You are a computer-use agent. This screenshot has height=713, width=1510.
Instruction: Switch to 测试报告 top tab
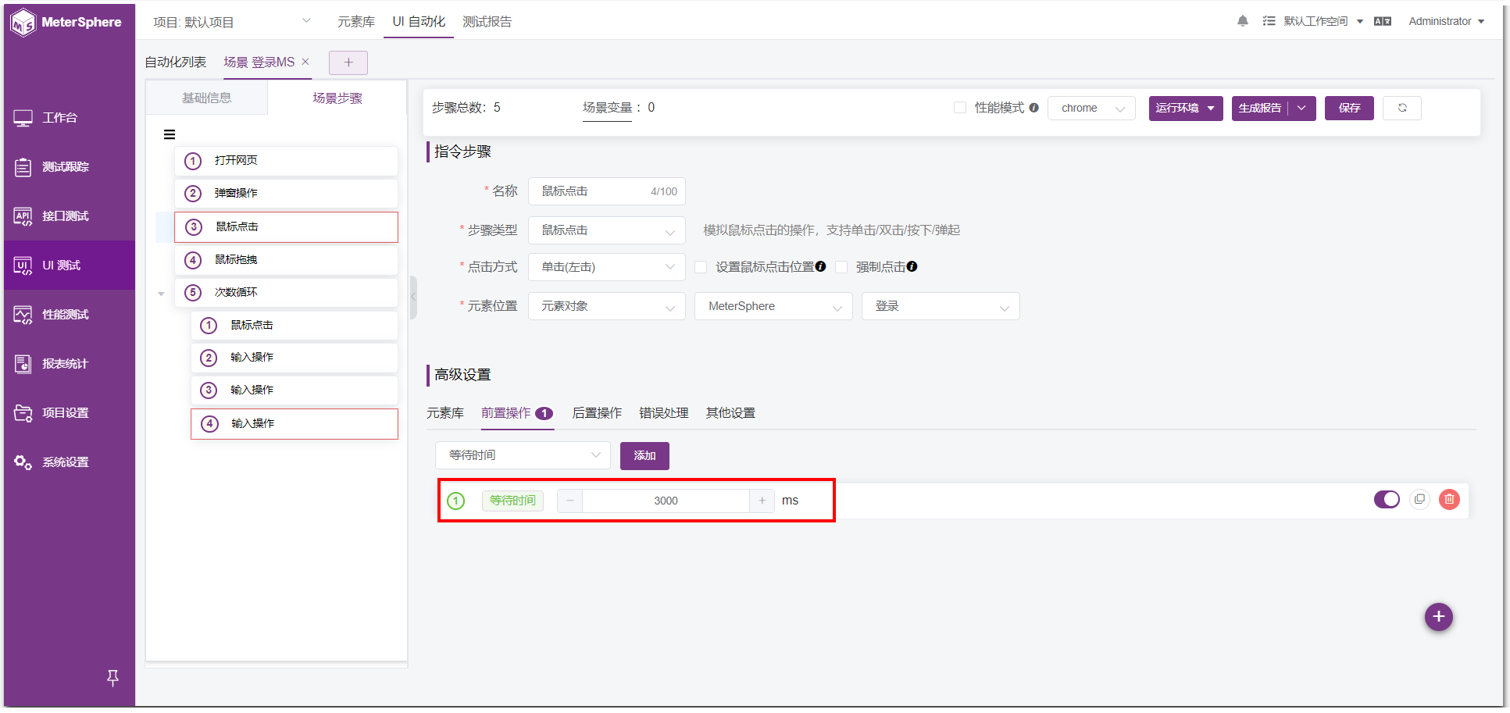[487, 22]
